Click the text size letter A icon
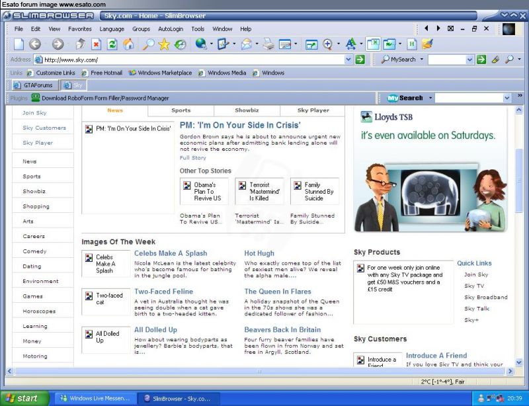 [x=351, y=44]
